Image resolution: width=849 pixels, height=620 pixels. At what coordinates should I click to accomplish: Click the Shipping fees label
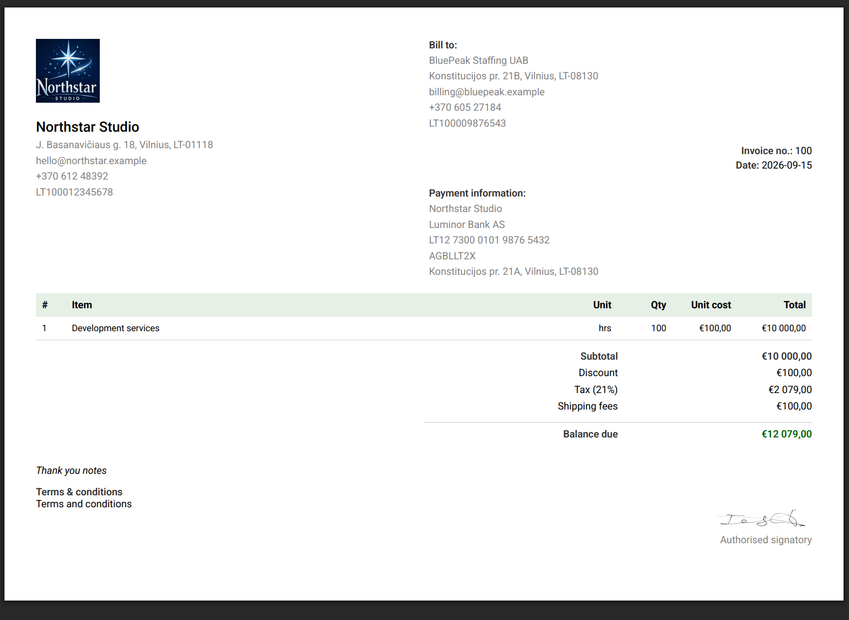click(x=588, y=406)
